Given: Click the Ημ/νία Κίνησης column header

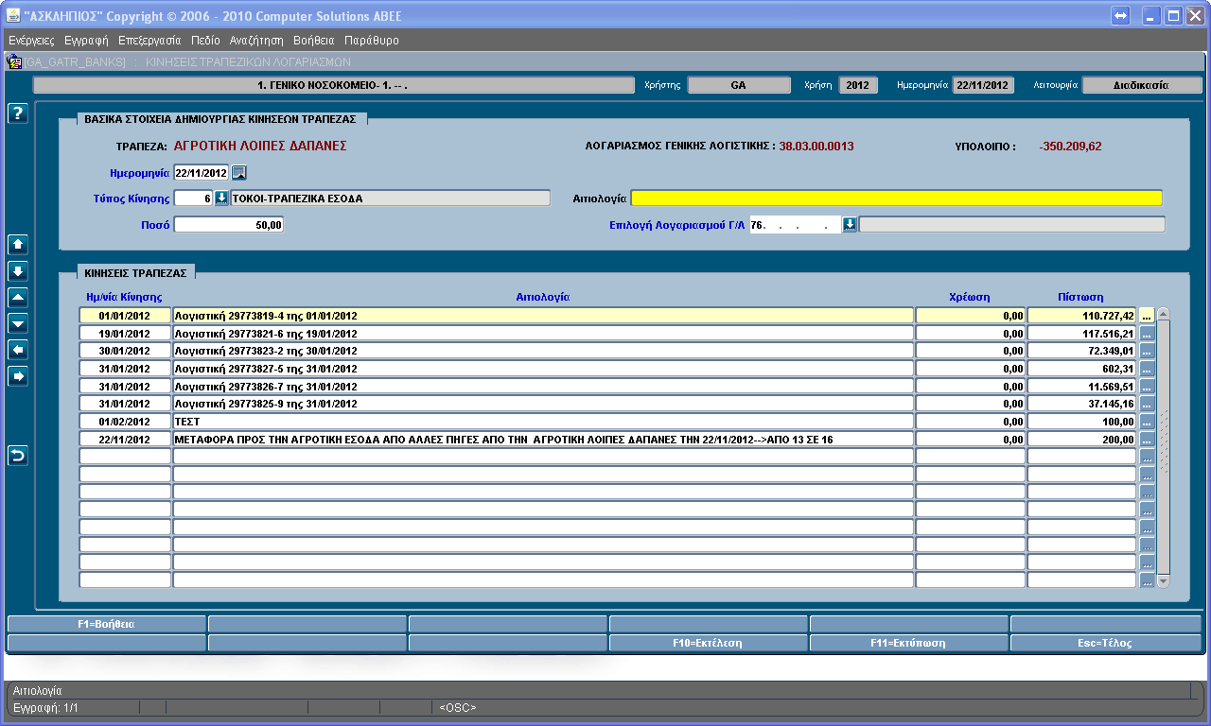Looking at the screenshot, I should coord(124,296).
